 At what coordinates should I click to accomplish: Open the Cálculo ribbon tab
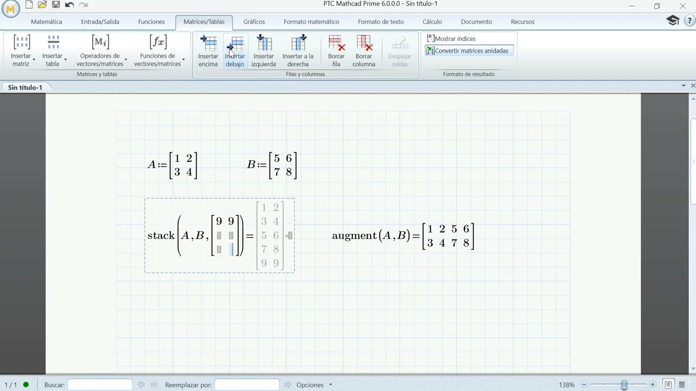coord(432,22)
